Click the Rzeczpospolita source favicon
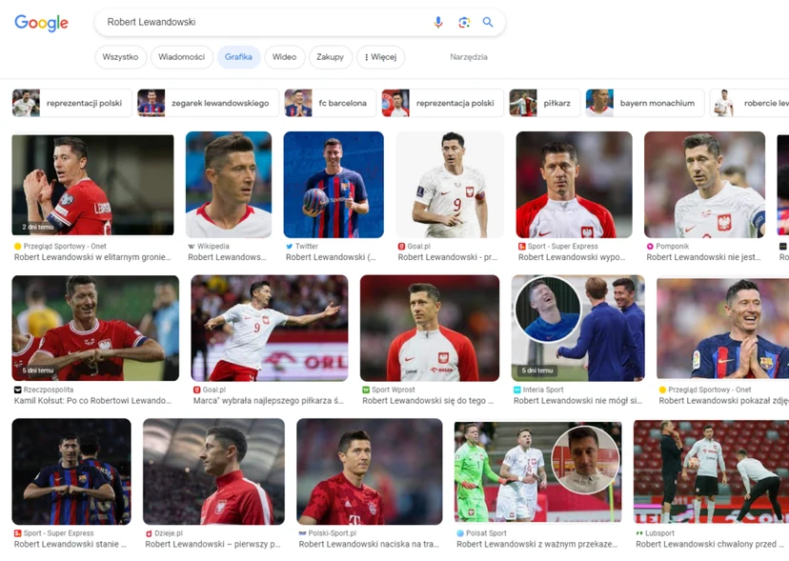 [17, 390]
